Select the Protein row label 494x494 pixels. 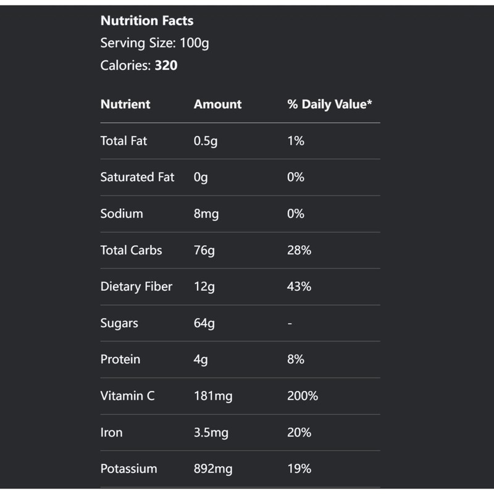(x=120, y=359)
